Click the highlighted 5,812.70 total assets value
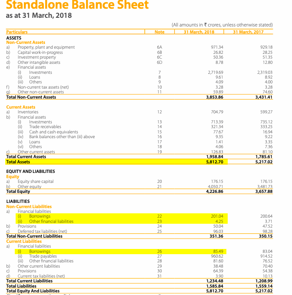This screenshot has height=295, width=292. coord(215,162)
